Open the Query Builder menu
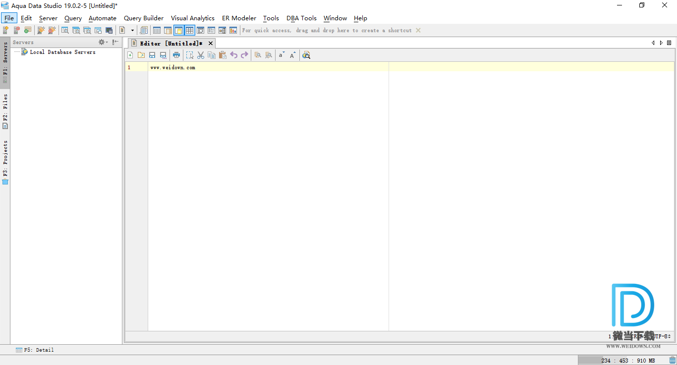This screenshot has height=365, width=677. click(144, 18)
